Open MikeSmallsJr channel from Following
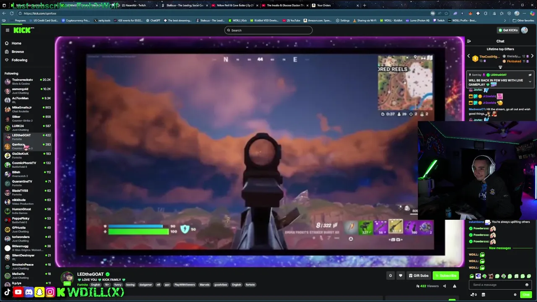 click(27, 109)
